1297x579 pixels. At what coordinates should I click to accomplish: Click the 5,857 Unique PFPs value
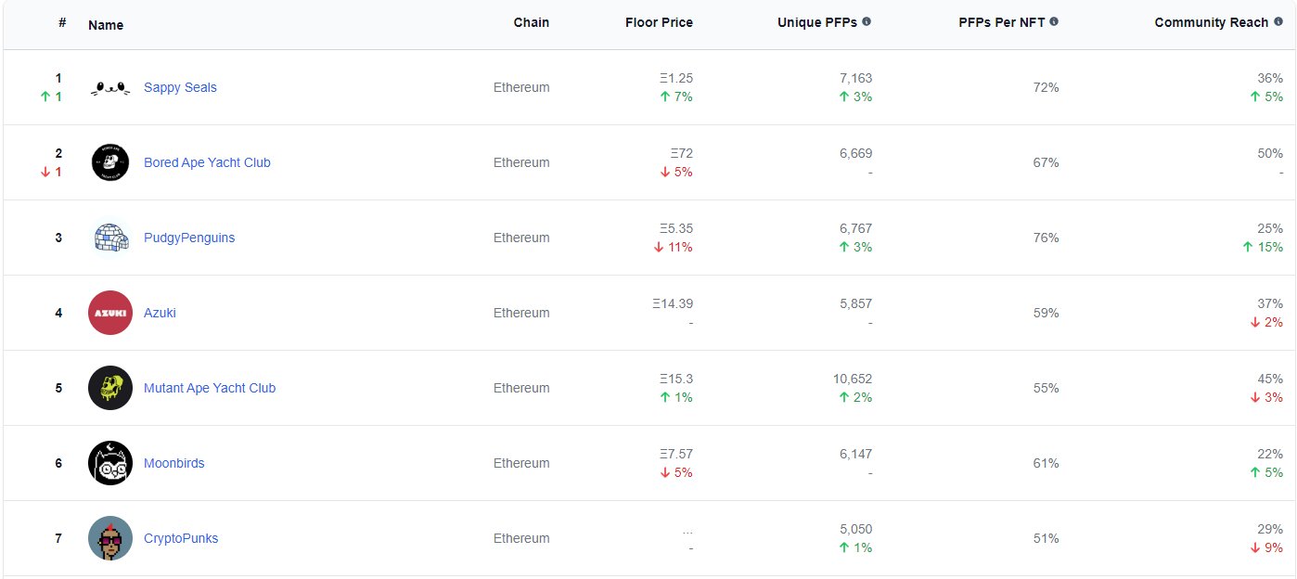[x=856, y=303]
